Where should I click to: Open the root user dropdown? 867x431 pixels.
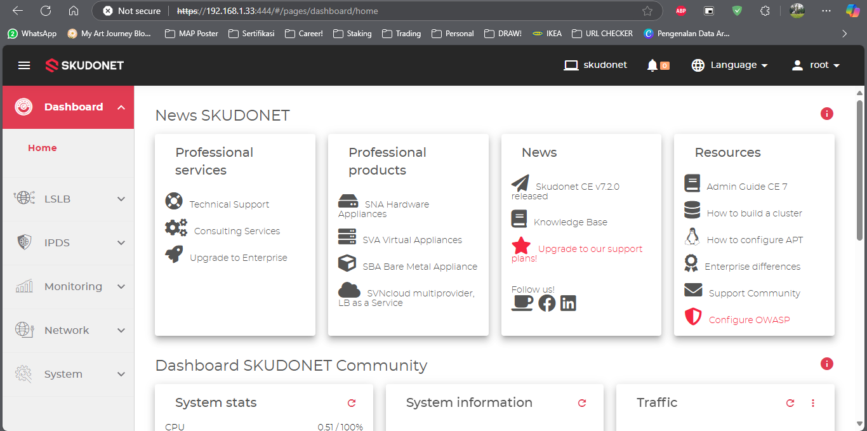(x=816, y=65)
